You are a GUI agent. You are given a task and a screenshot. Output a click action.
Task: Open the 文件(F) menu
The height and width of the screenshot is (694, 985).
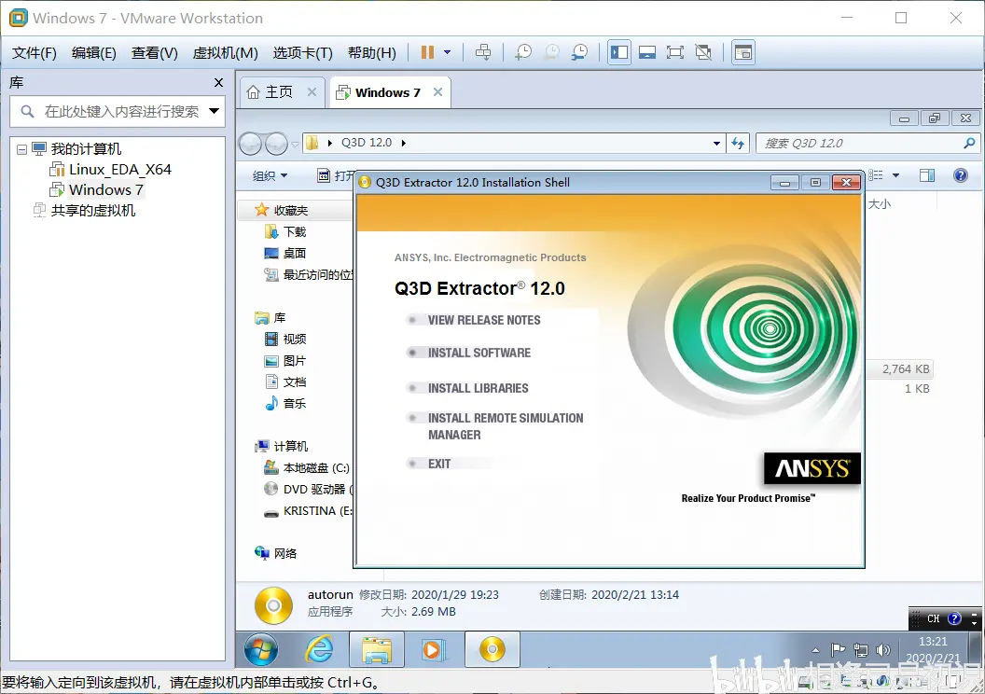click(34, 53)
